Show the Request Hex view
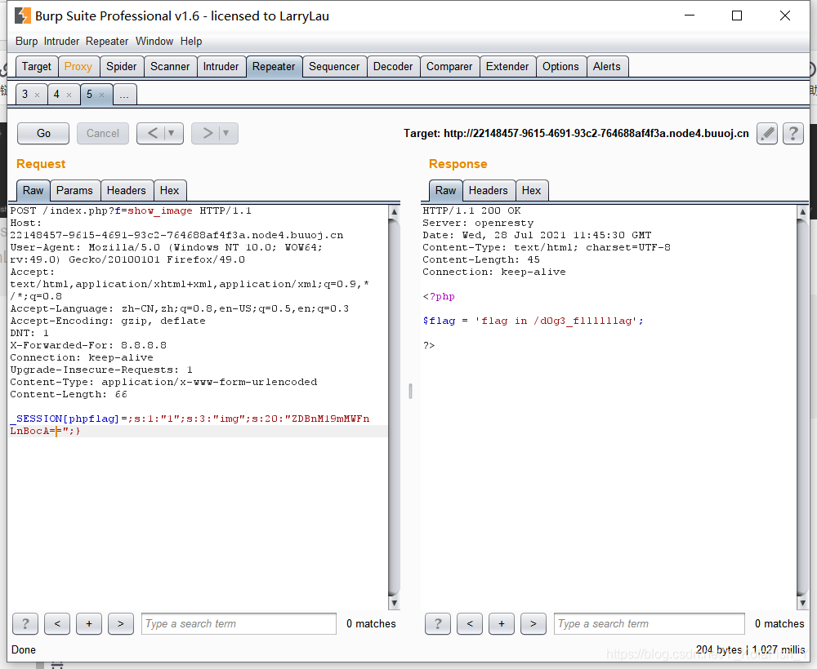Viewport: 817px width, 669px height. click(169, 190)
